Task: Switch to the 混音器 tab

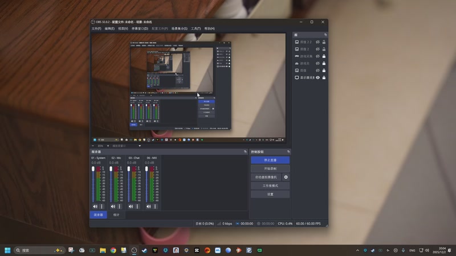Action: (x=98, y=215)
